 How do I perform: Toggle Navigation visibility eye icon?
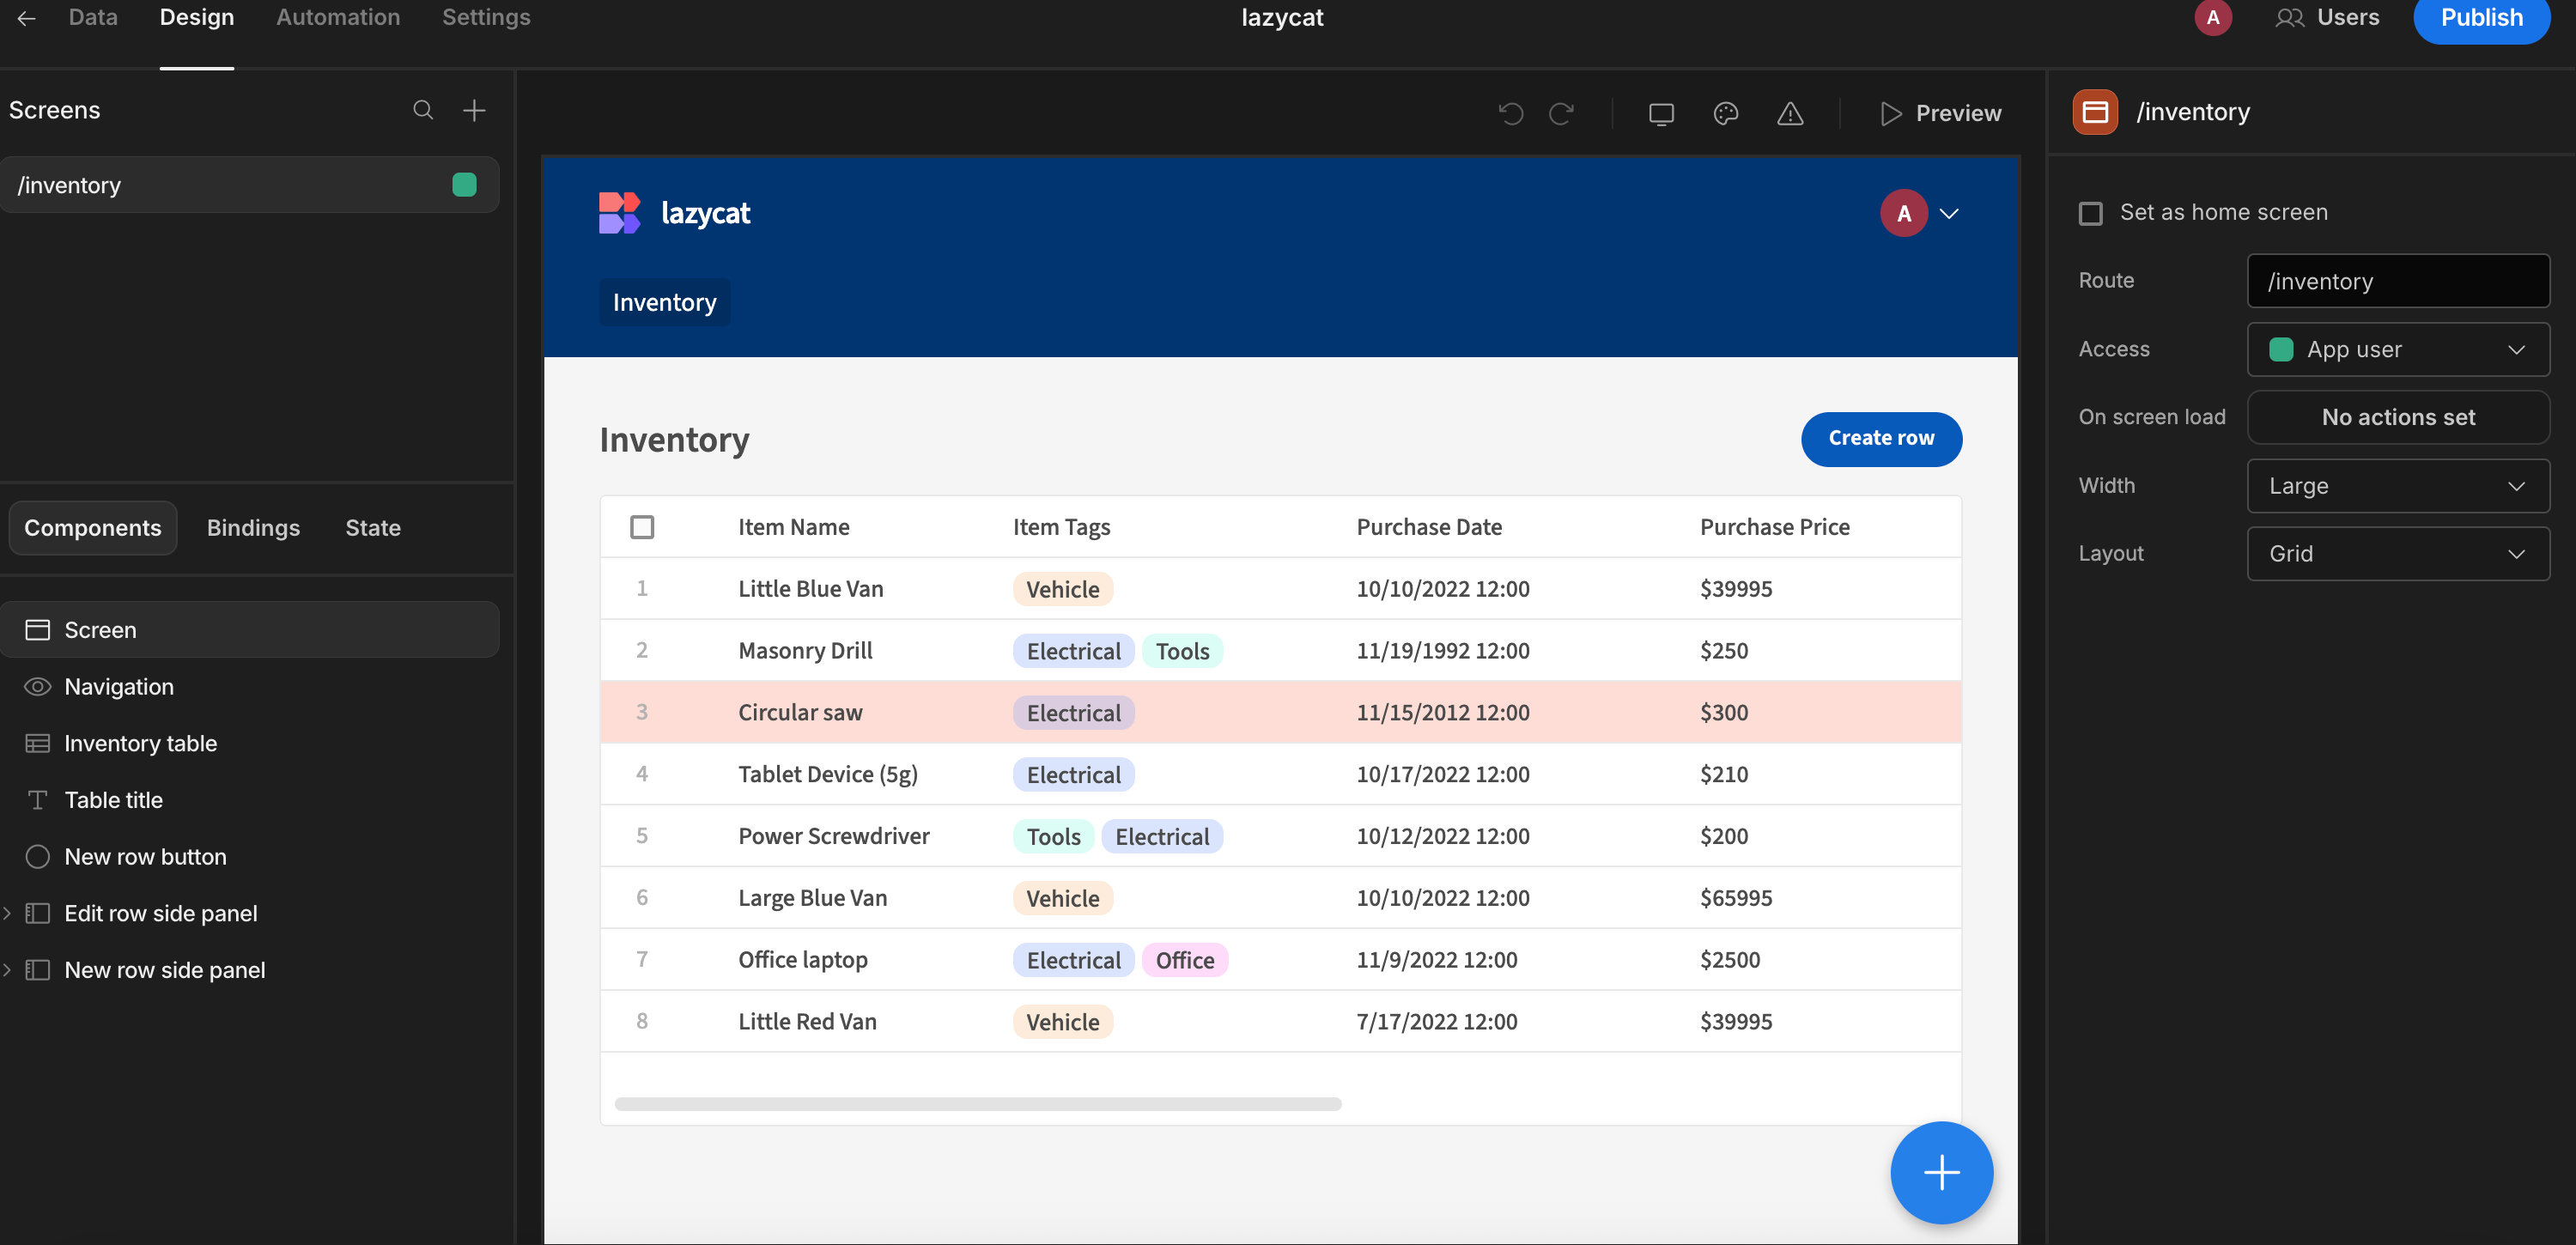click(x=37, y=687)
